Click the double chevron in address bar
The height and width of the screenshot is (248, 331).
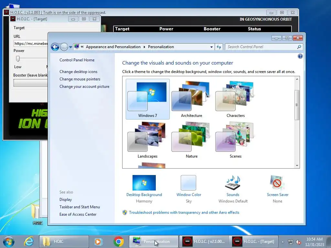(x=82, y=47)
